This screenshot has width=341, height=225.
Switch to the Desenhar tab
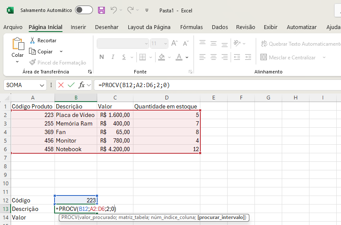[107, 27]
